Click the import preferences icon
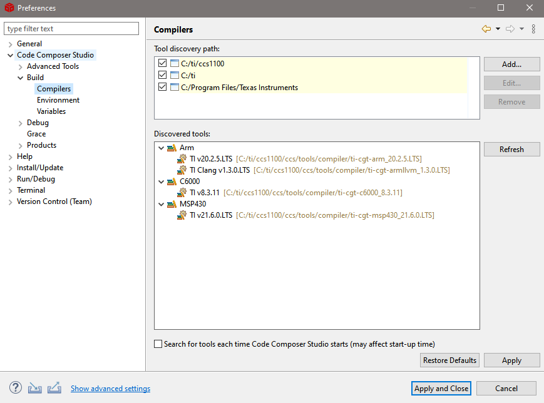Screen dimensions: 544x403 [34, 388]
